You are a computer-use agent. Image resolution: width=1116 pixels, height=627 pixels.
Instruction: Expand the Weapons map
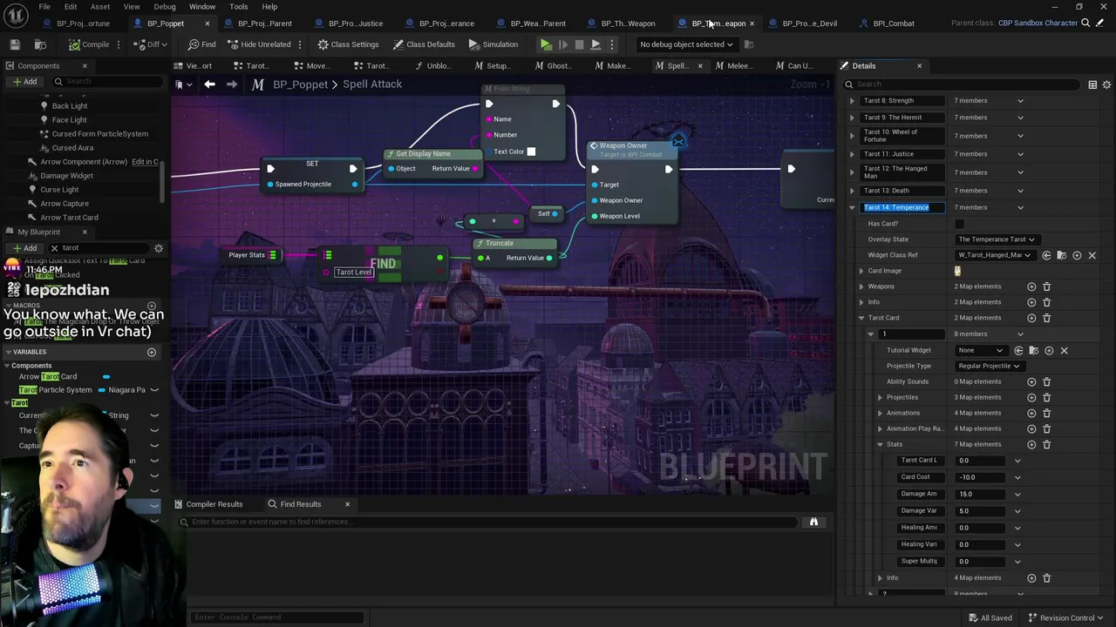coord(861,287)
